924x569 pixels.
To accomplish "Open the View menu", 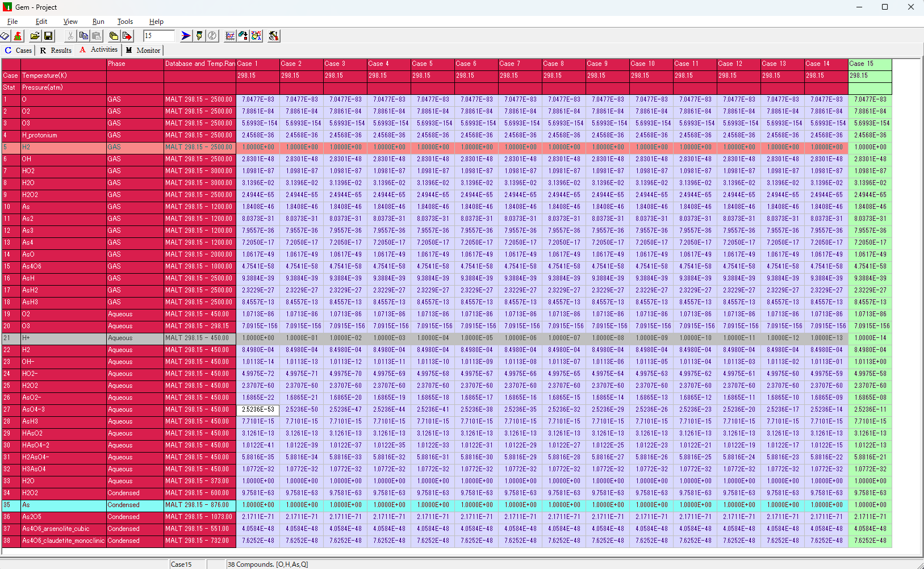I will (x=70, y=22).
